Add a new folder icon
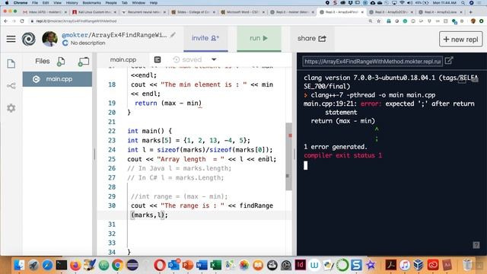The height and width of the screenshot is (274, 487). tap(83, 62)
